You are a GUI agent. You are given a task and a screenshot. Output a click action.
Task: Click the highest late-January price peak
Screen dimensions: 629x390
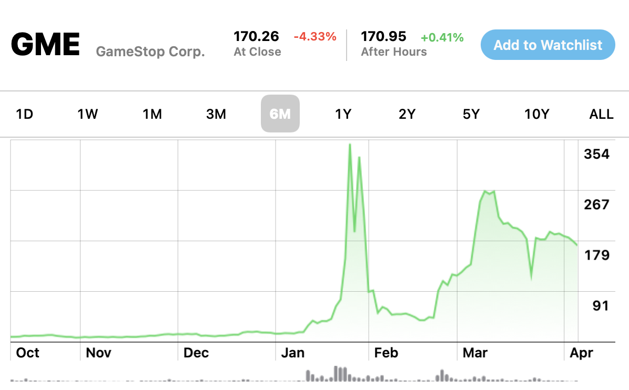350,145
